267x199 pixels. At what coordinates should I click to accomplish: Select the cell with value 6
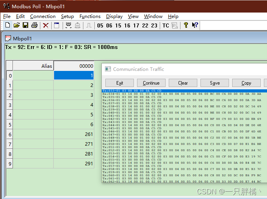tap(74, 125)
